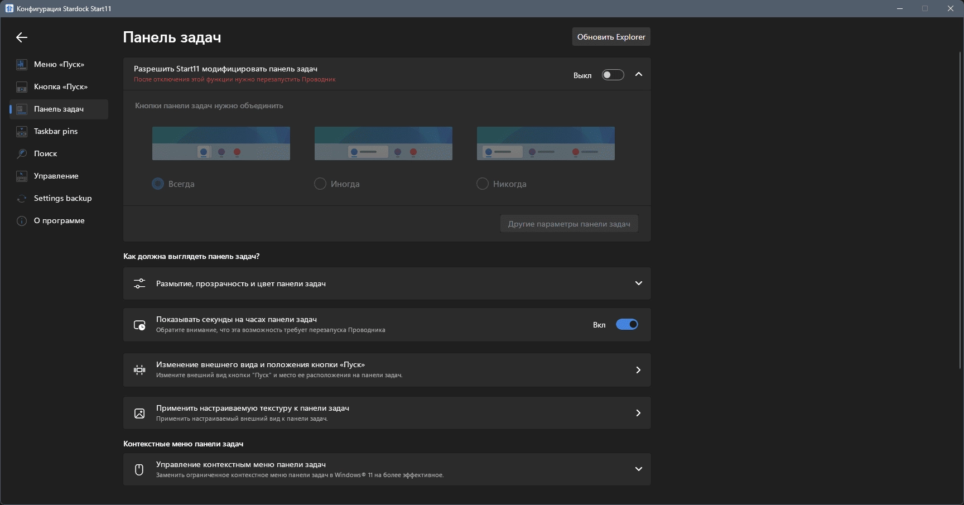Image resolution: width=964 pixels, height=505 pixels.
Task: Select the Никогда radio button
Action: [483, 184]
